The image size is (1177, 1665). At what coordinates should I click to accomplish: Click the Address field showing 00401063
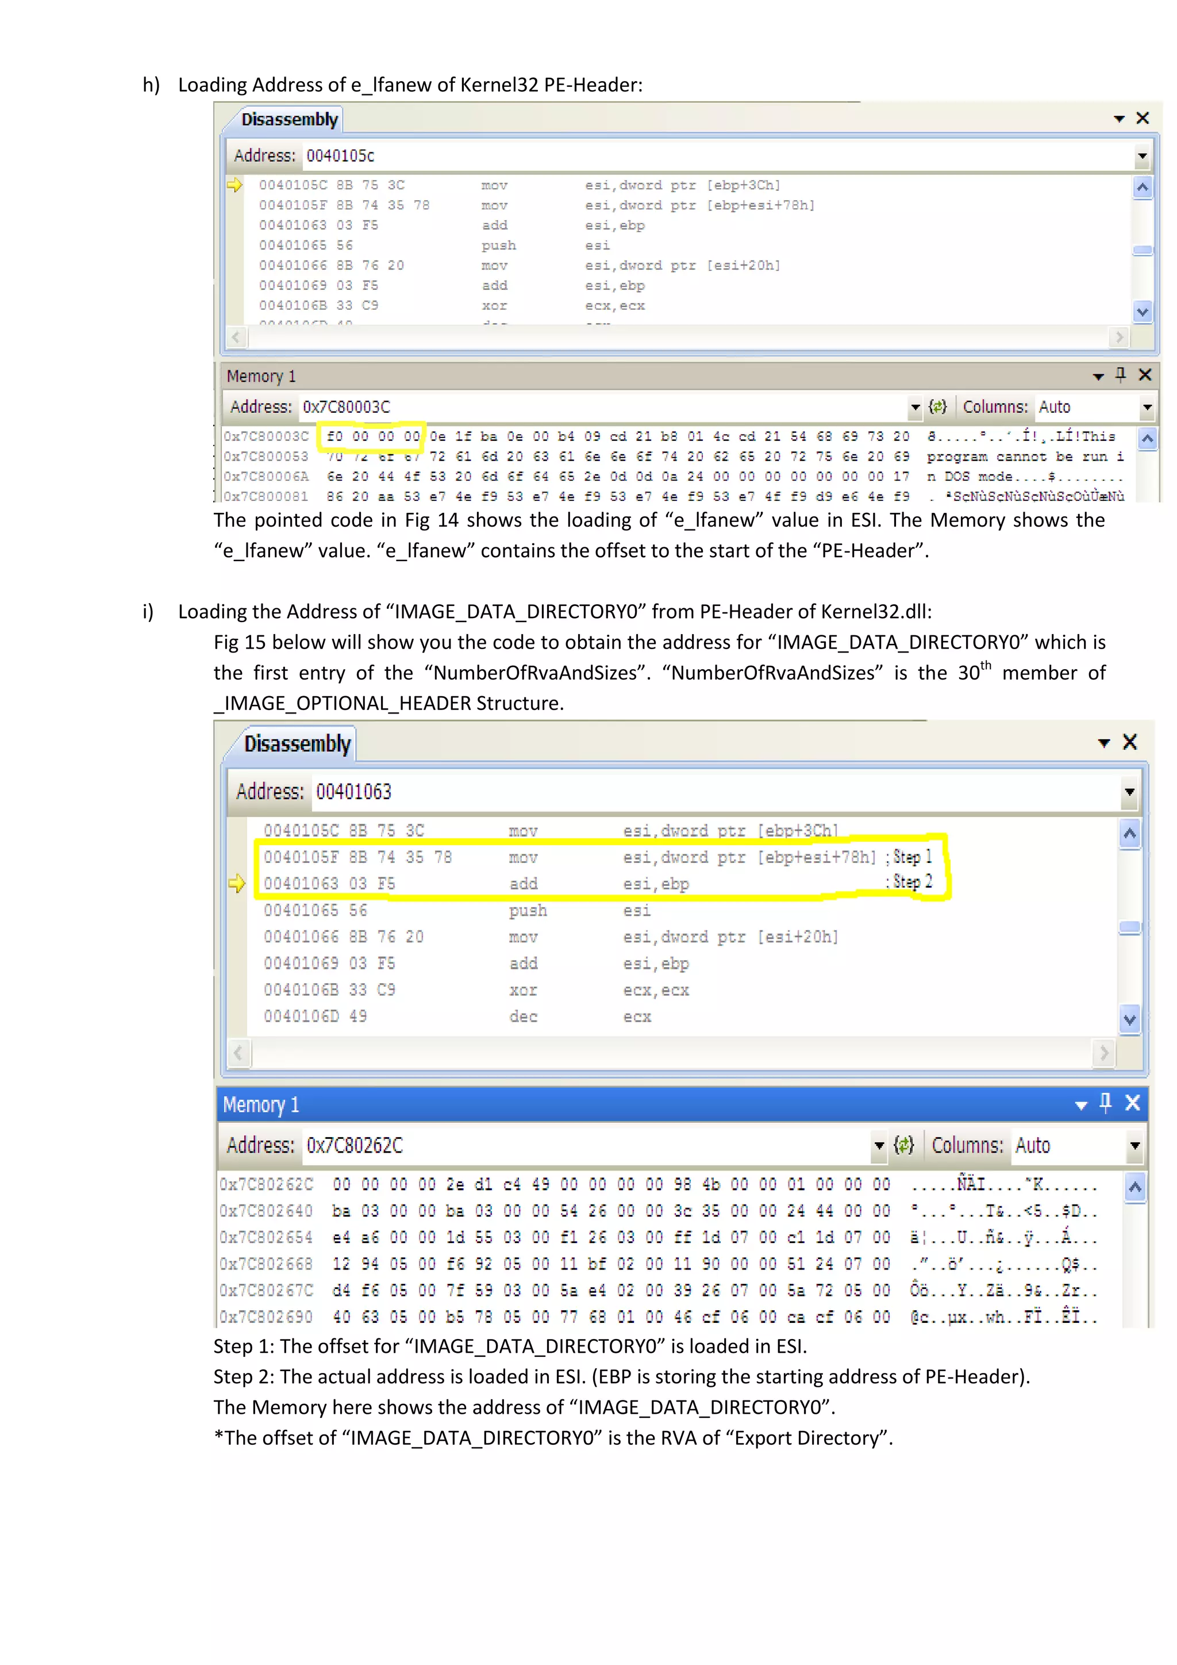(x=716, y=791)
